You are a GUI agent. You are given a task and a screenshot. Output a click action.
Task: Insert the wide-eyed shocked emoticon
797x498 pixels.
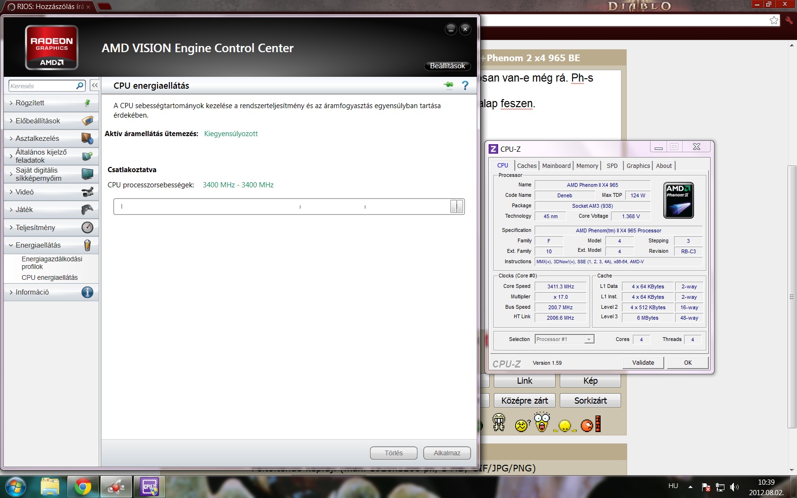click(x=542, y=422)
